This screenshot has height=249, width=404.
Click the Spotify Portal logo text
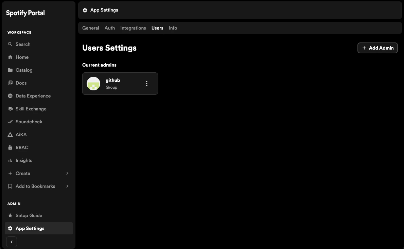tap(25, 13)
